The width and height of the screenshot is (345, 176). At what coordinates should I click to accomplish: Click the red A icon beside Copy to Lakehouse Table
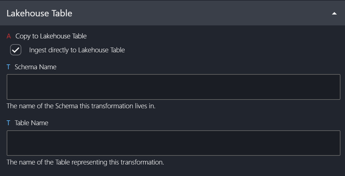click(9, 36)
